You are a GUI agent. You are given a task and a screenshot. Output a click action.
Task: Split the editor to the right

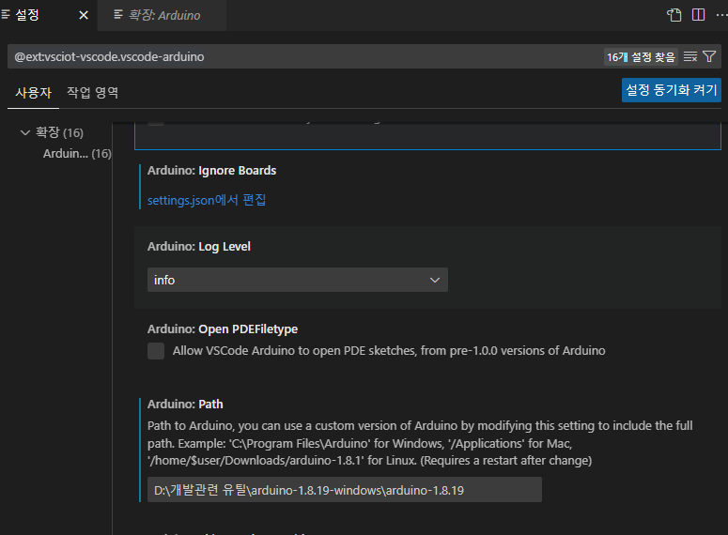(x=698, y=15)
